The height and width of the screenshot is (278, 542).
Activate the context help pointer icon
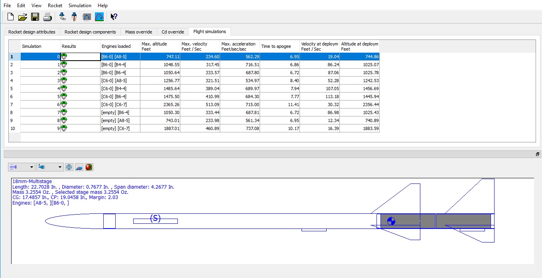point(114,17)
